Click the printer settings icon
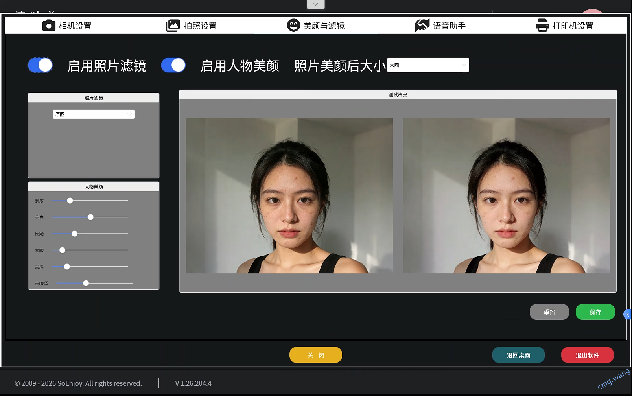The width and height of the screenshot is (632, 396). click(542, 26)
